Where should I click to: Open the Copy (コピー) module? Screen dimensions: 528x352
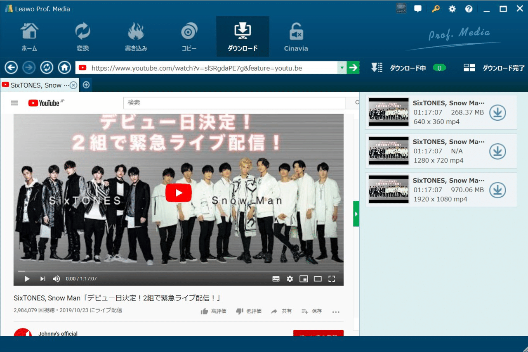point(189,37)
